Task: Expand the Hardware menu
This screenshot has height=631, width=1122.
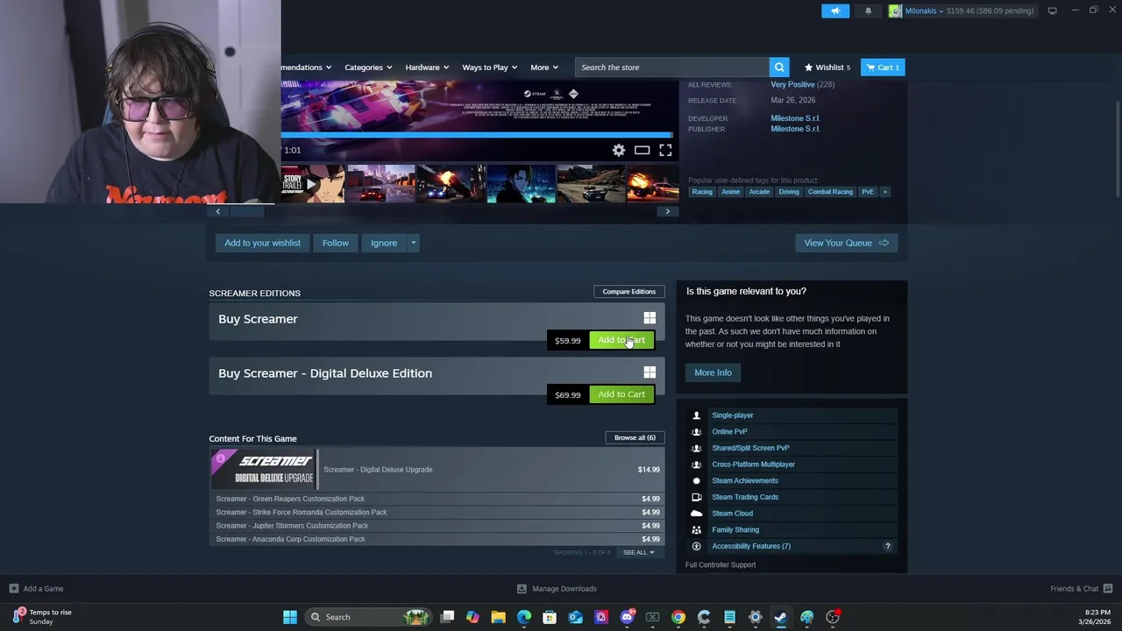Action: (427, 67)
